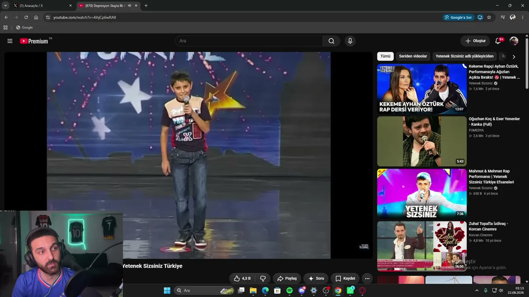Open the Chrome media controls icon
Screen dimensions: 529x297
point(503,17)
